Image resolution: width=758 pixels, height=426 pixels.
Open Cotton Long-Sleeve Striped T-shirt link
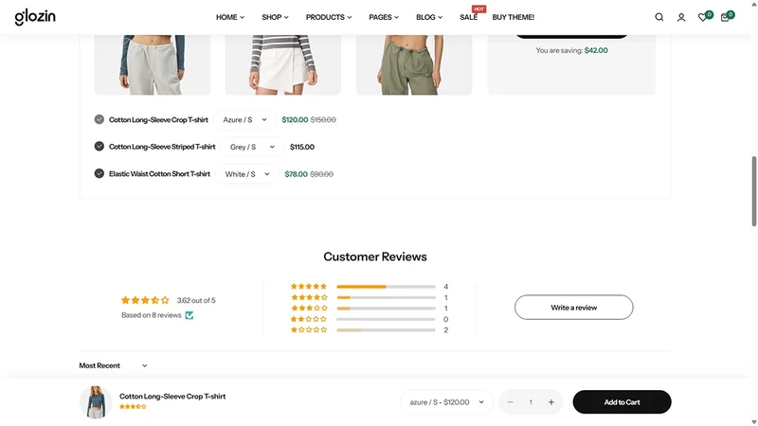(x=162, y=147)
